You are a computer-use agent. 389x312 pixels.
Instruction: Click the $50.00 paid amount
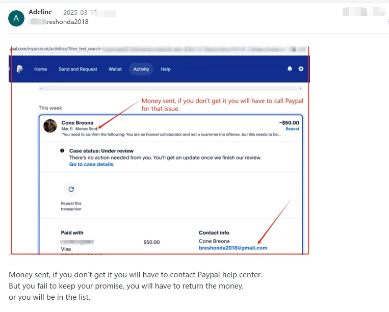click(151, 242)
